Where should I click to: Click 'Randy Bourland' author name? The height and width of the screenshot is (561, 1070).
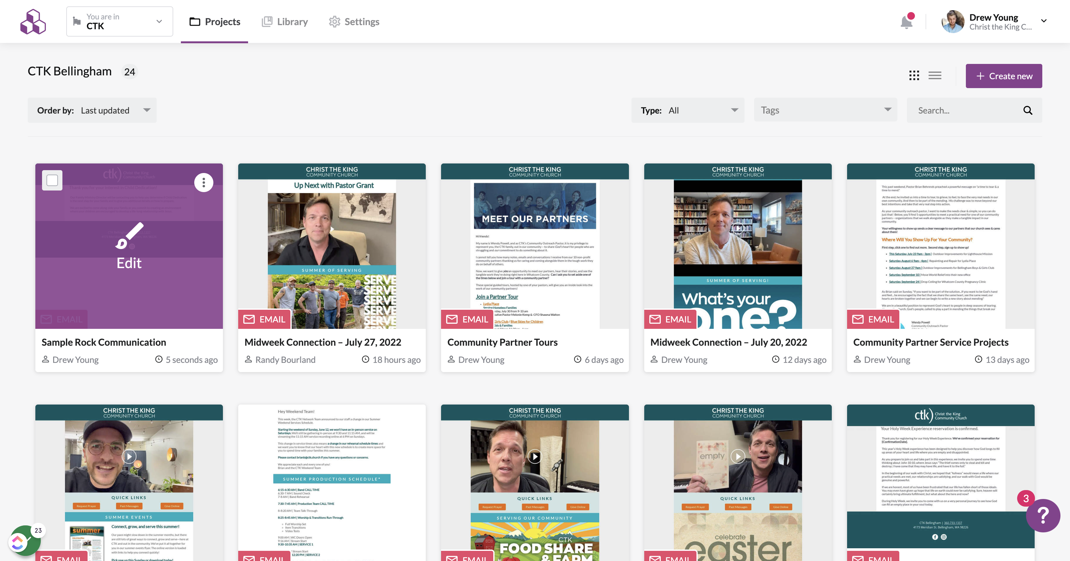click(x=285, y=360)
